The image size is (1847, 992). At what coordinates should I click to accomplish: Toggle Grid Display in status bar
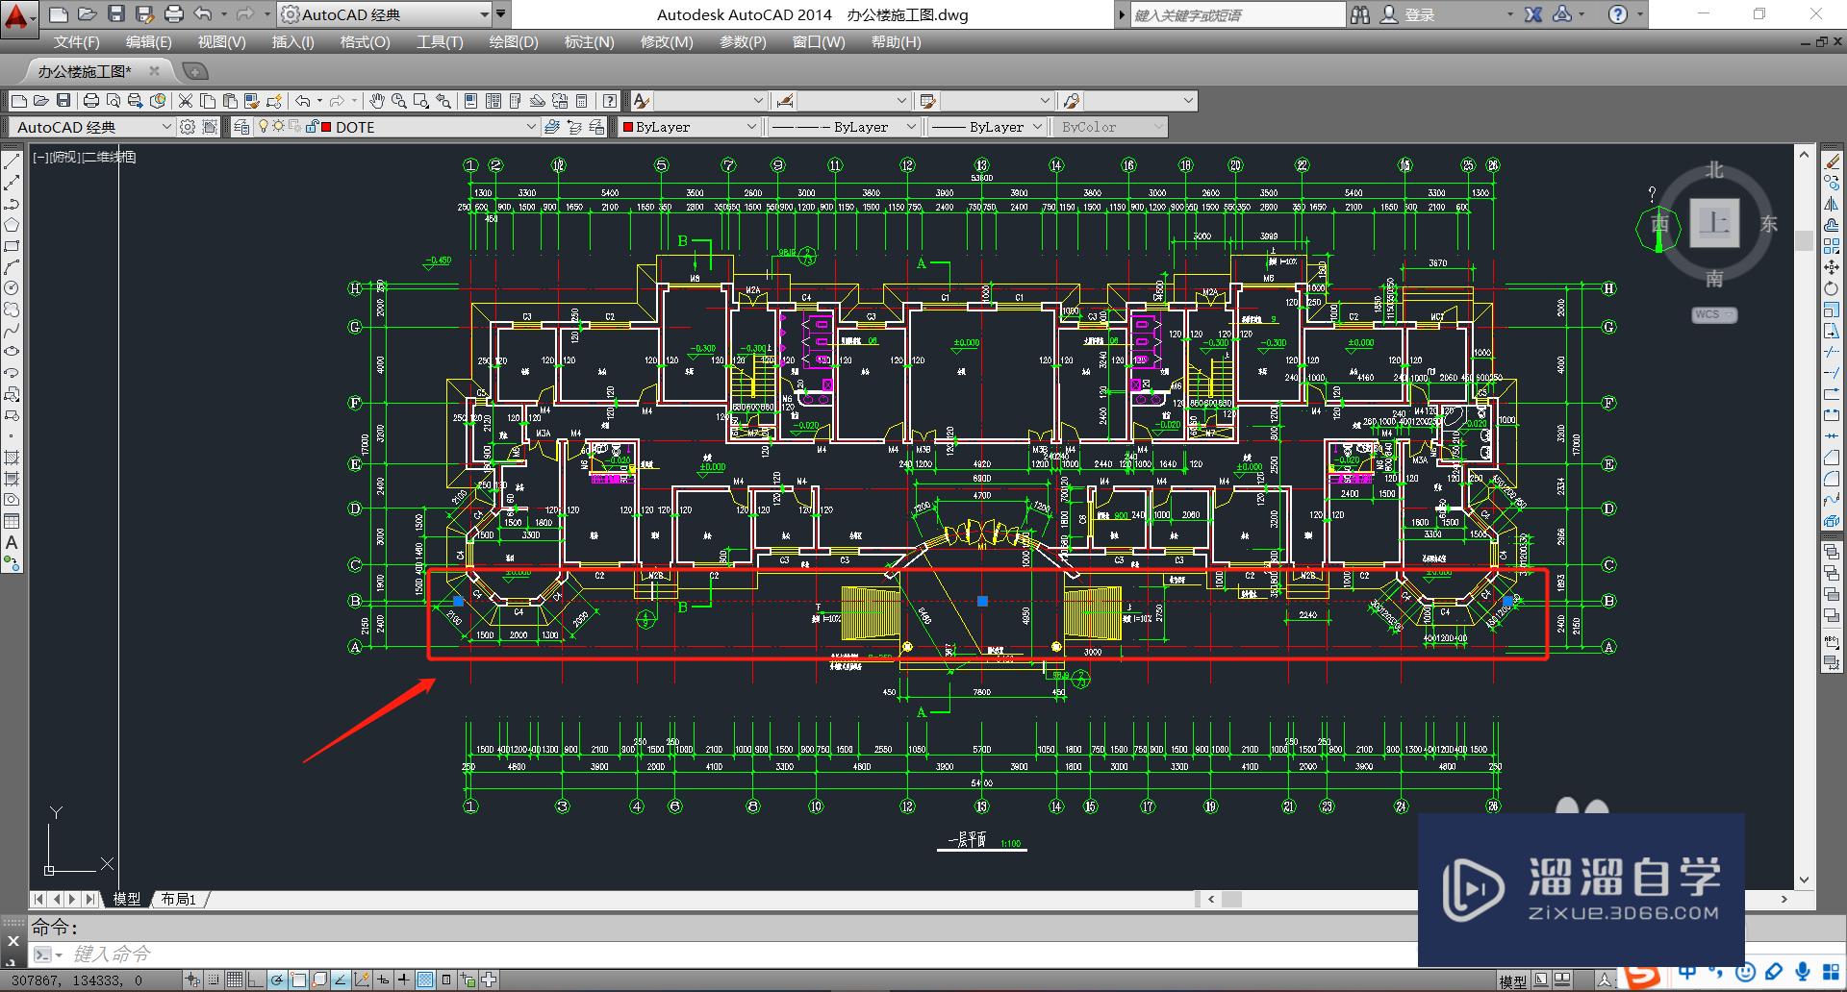coord(235,980)
